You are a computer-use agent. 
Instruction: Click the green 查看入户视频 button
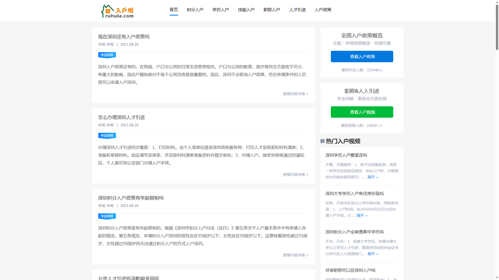362,112
